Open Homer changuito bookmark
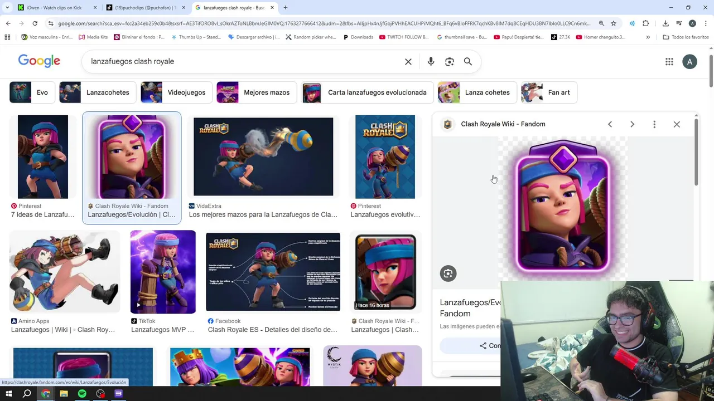 point(601,37)
